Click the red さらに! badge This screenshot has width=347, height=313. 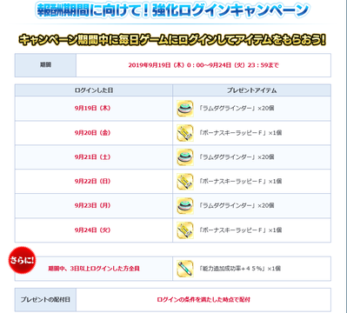(x=22, y=260)
